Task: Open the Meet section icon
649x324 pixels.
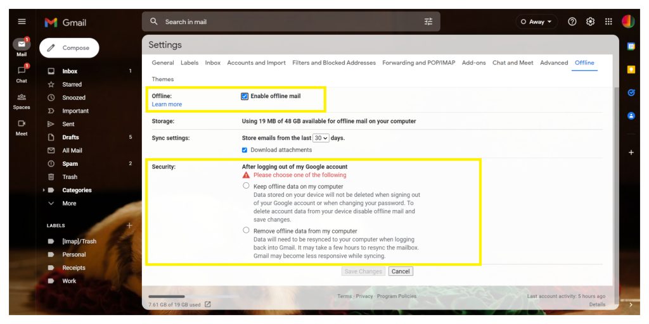Action: 22,123
